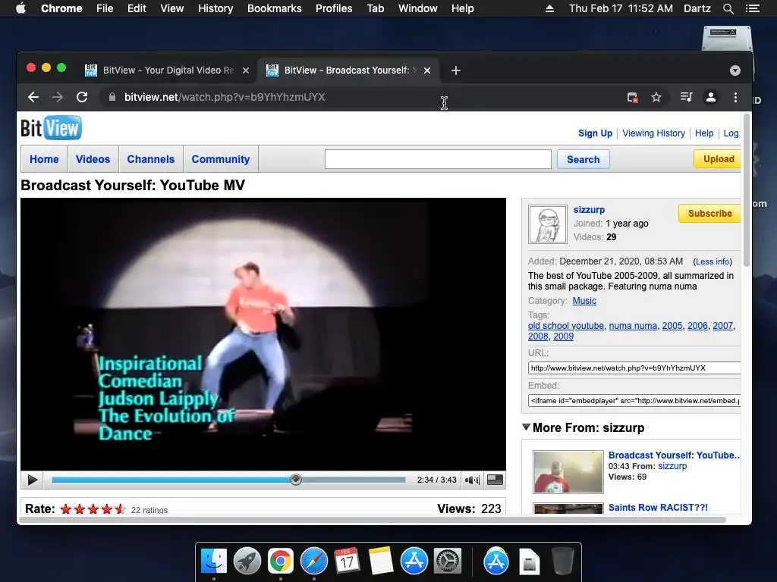This screenshot has width=777, height=582.
Task: Click the video progress bar scrubber knob
Action: [x=296, y=480]
